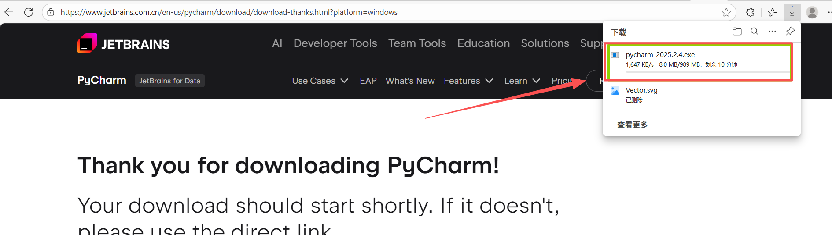
Task: Click the Thank you for downloading heading
Action: [x=288, y=165]
